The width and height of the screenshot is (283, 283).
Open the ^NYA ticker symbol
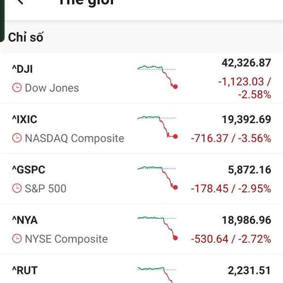tap(25, 220)
